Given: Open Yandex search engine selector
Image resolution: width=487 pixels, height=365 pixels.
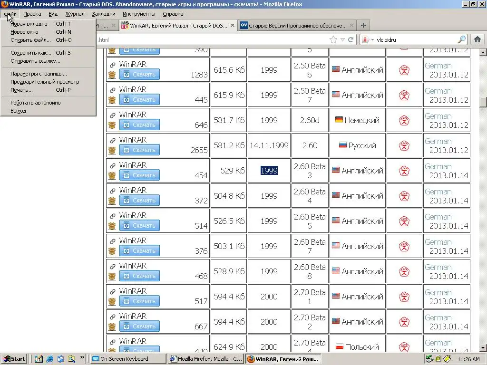Looking at the screenshot, I should [x=368, y=39].
